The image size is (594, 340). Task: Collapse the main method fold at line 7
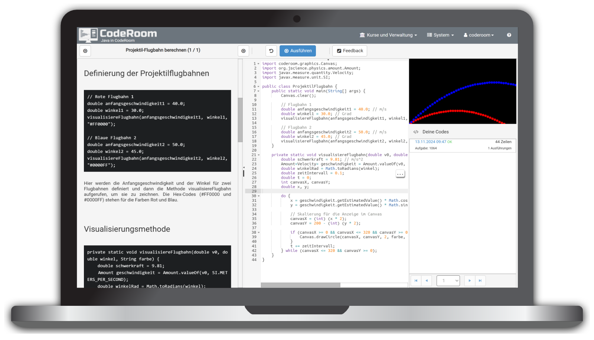[258, 91]
